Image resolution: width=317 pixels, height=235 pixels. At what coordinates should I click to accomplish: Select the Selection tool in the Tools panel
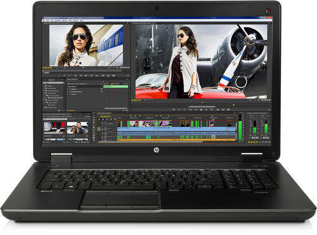click(x=94, y=115)
